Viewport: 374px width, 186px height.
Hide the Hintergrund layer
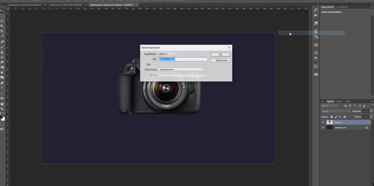(x=323, y=127)
